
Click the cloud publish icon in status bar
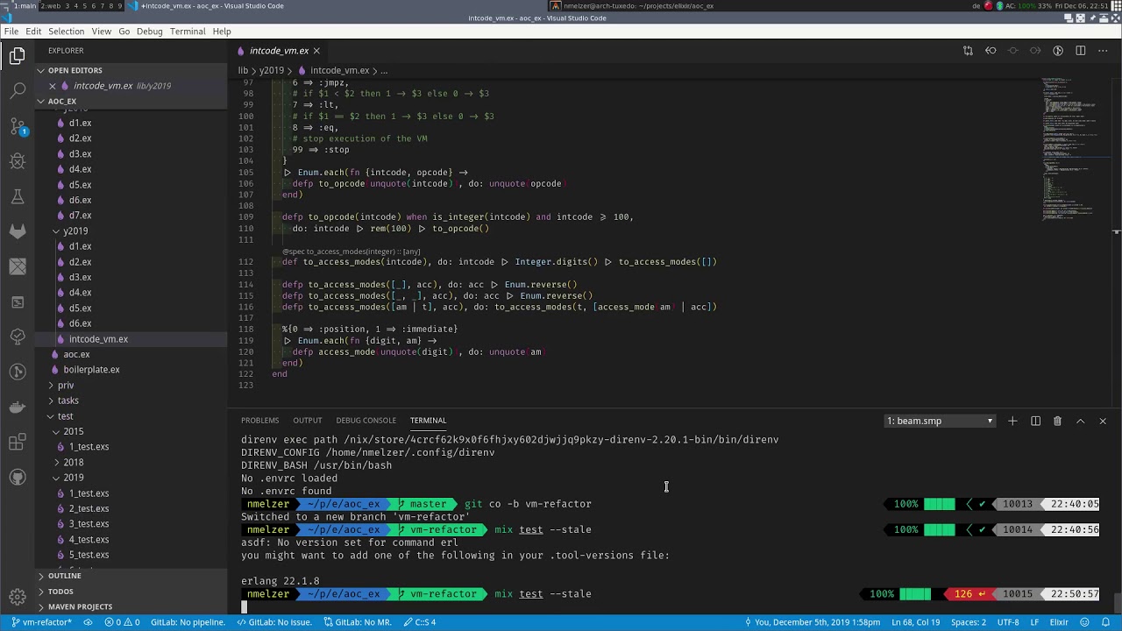tap(88, 622)
